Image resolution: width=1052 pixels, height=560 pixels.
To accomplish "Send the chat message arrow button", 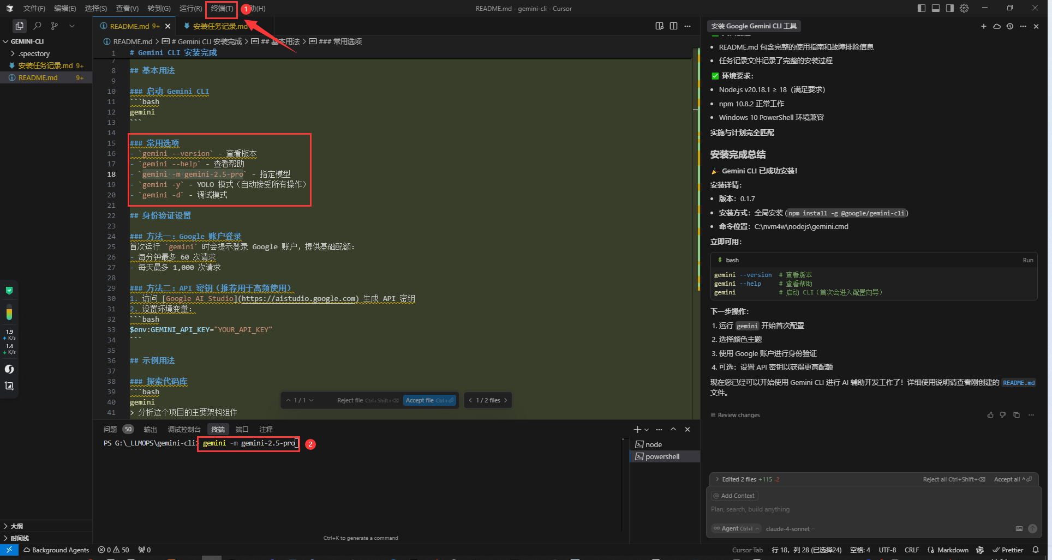I will (x=1032, y=528).
